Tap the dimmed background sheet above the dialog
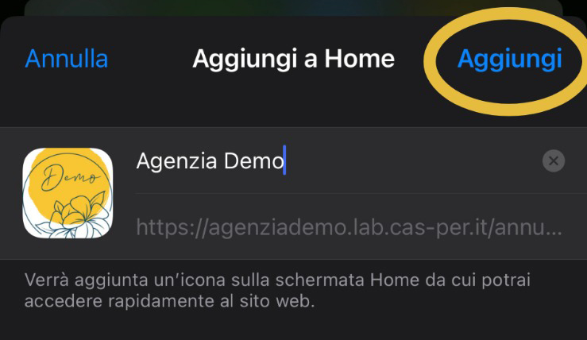587x340 pixels. pos(294,7)
